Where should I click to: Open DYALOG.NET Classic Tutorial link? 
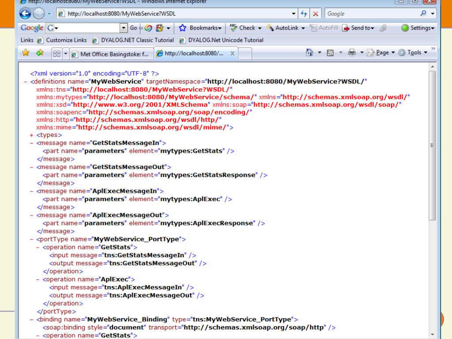(x=133, y=40)
